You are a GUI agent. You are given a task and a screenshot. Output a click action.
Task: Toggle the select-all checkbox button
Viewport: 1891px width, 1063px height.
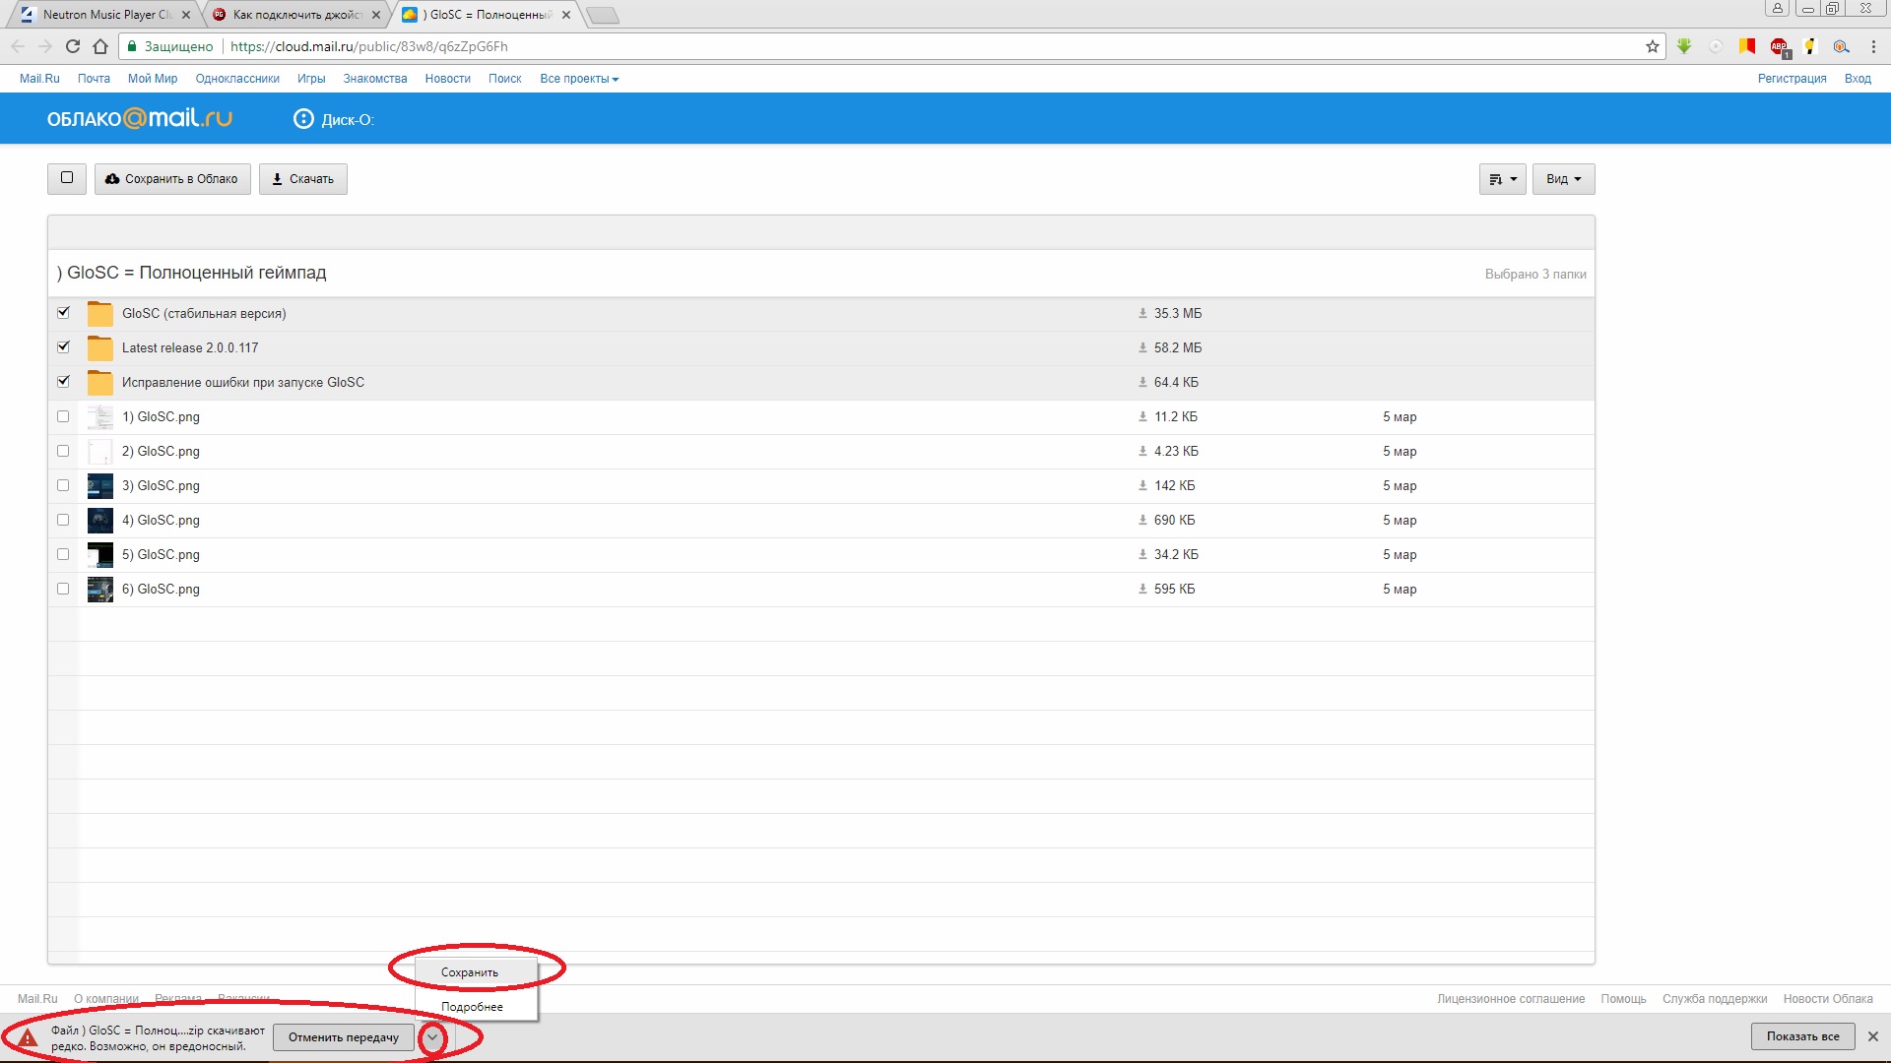(67, 178)
